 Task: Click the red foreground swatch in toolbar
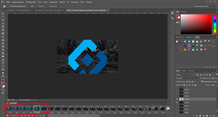[x=2, y=85]
